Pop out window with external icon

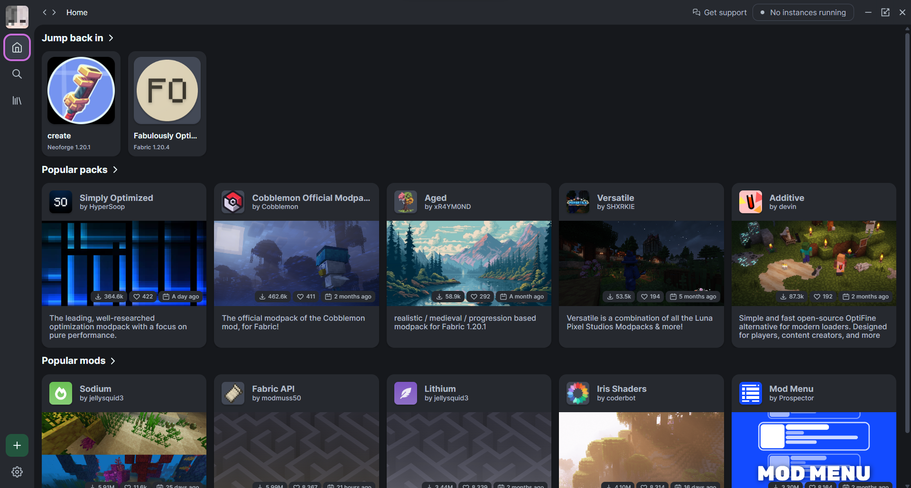pyautogui.click(x=885, y=12)
